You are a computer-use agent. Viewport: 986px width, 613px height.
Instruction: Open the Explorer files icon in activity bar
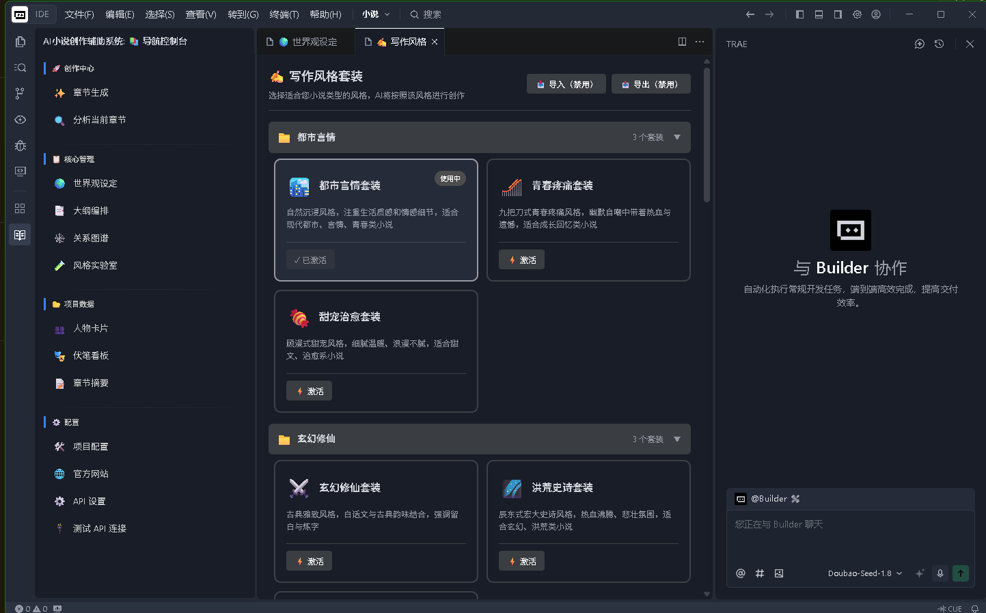[x=20, y=42]
